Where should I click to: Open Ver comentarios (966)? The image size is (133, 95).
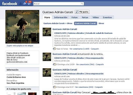point(85,64)
